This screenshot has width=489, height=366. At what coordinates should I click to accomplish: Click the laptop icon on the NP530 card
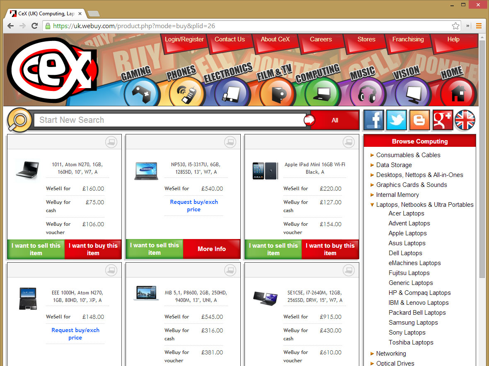tap(230, 142)
